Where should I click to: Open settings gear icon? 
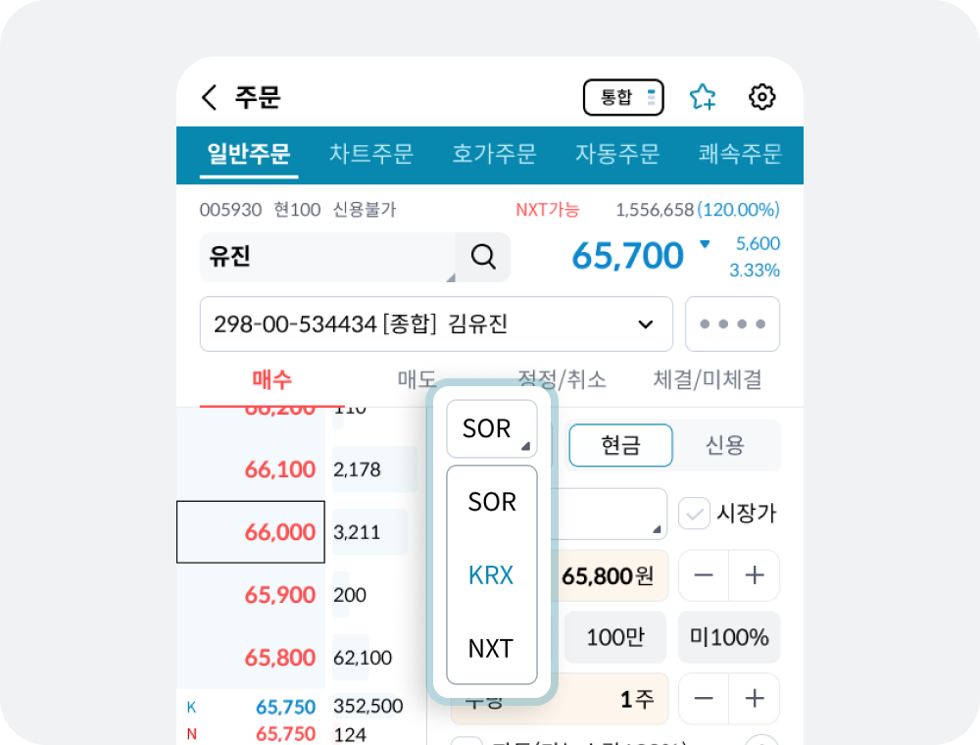[x=761, y=97]
